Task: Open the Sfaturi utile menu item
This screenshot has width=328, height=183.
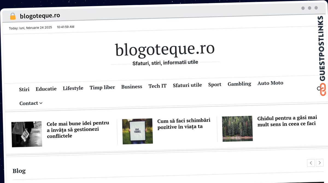Action: (x=187, y=85)
